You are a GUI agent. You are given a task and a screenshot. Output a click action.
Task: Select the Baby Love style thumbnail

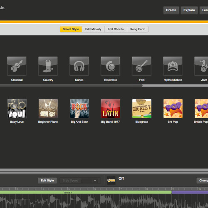17,109
